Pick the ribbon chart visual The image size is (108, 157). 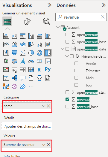(x=48, y=44)
